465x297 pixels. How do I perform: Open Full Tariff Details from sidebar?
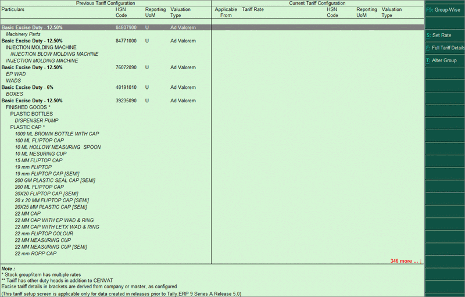pyautogui.click(x=445, y=48)
